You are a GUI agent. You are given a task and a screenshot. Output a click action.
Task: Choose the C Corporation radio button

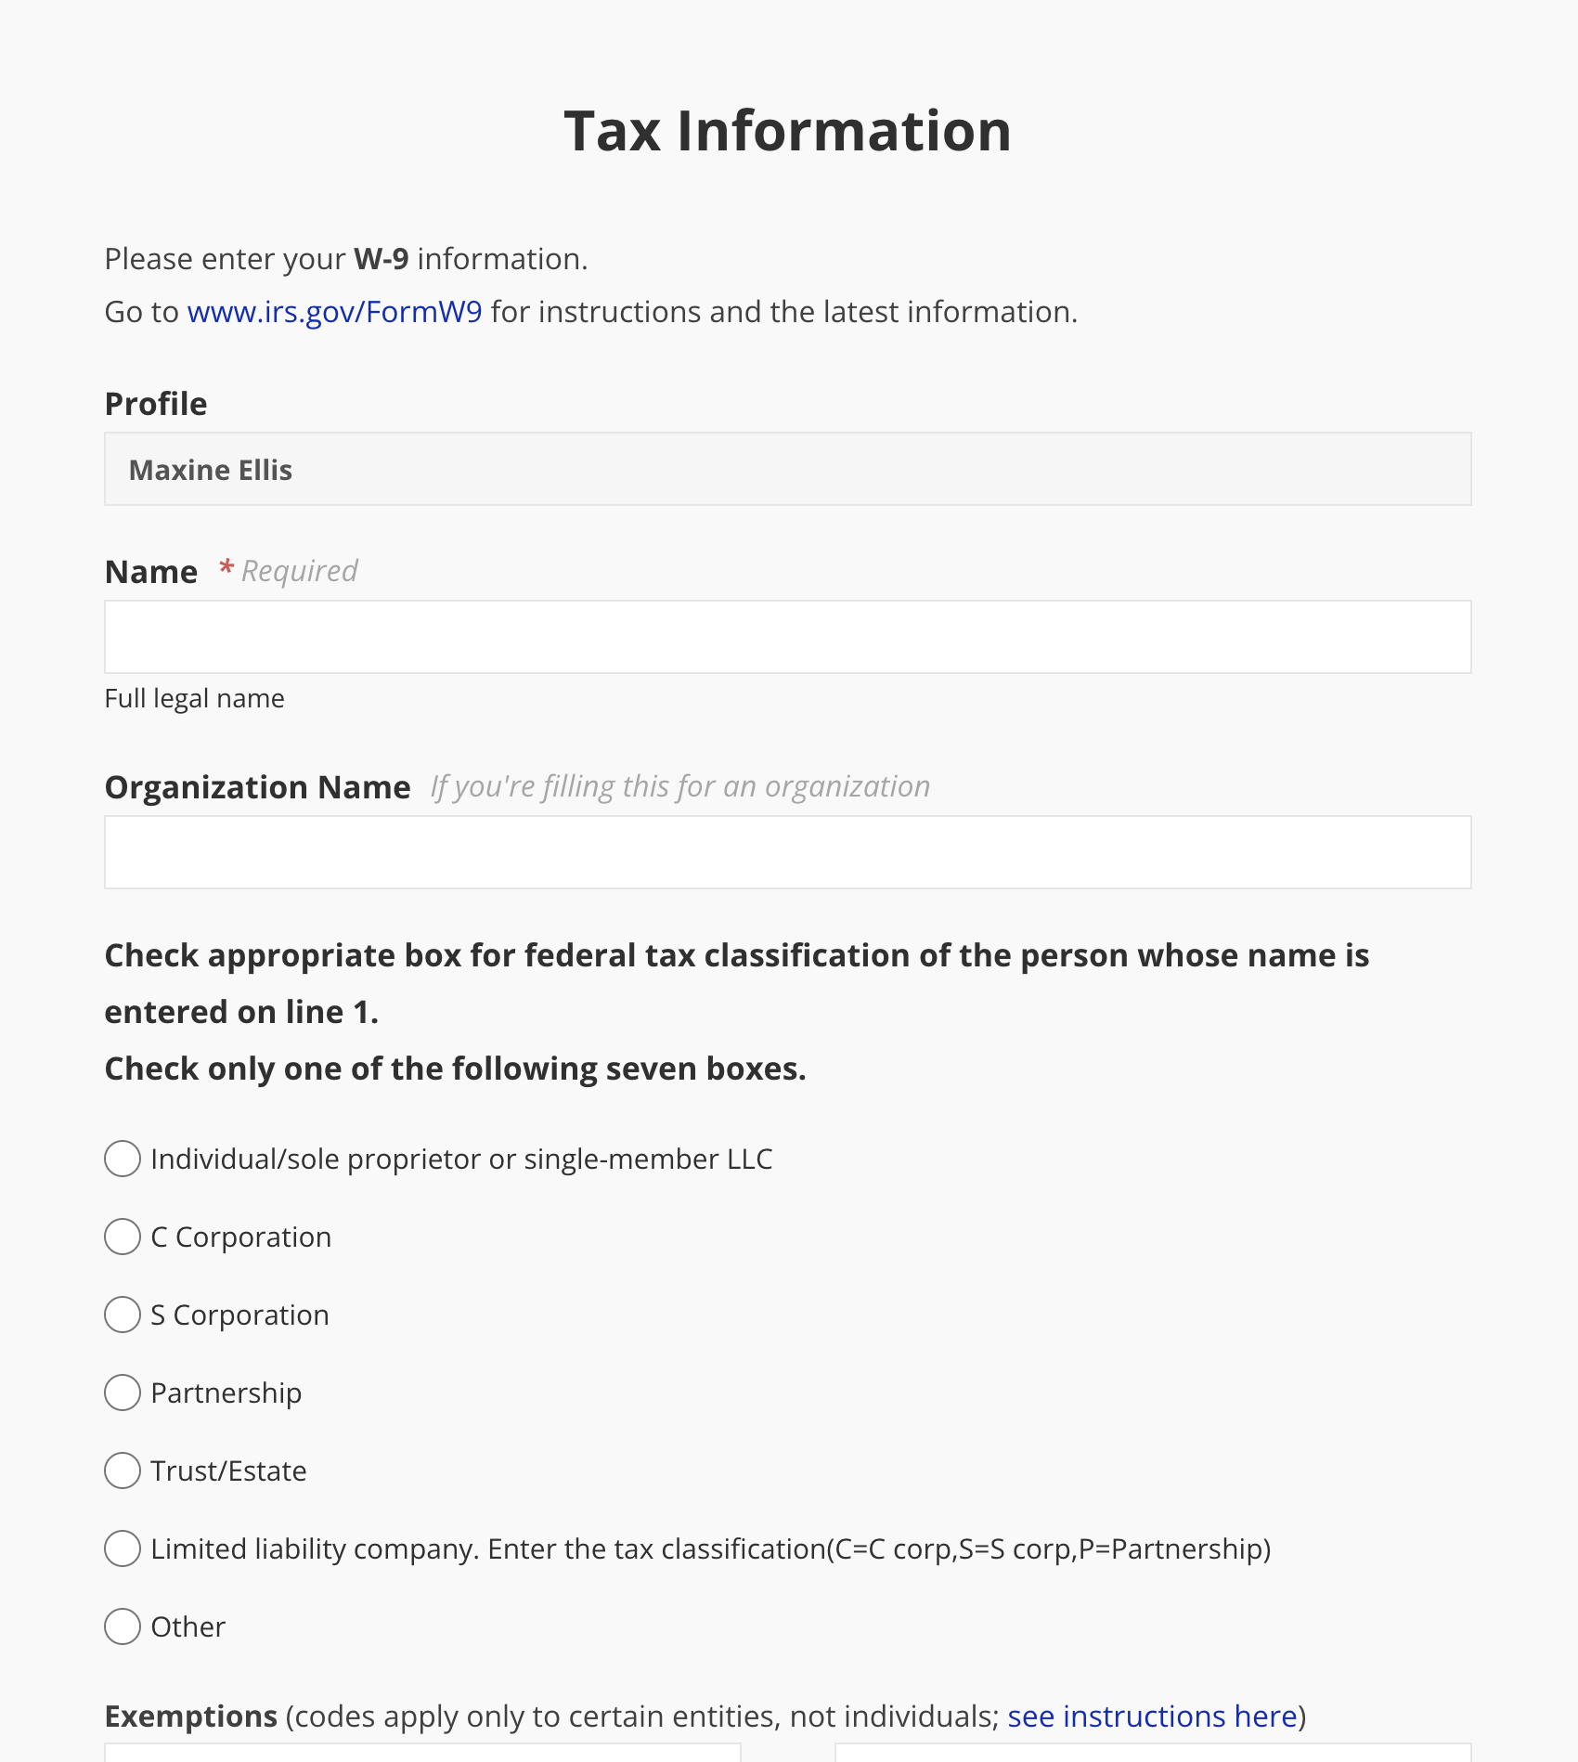tap(123, 1237)
